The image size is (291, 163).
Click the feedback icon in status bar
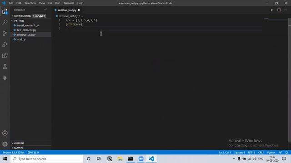tap(280, 153)
